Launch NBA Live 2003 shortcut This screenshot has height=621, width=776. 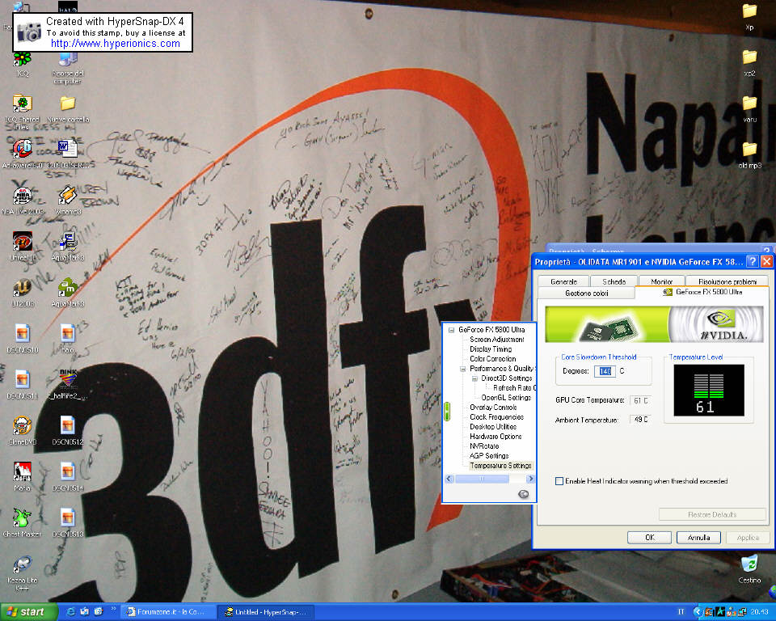tap(23, 201)
